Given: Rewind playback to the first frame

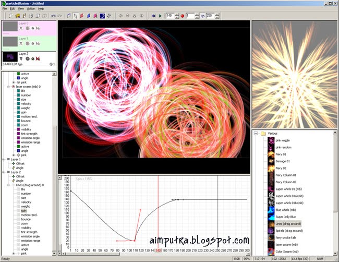Looking at the screenshot, I should coord(153,16).
